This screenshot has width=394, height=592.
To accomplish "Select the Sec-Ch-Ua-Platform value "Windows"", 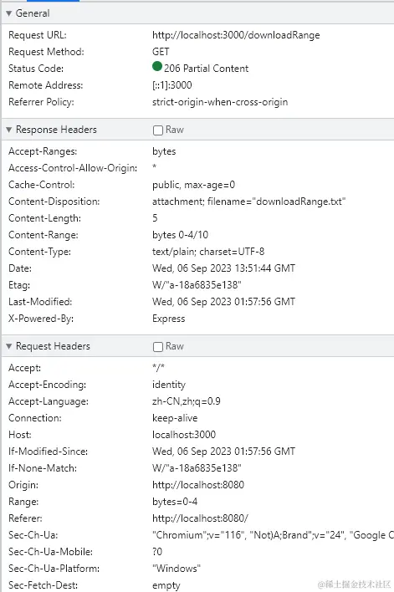I will click(177, 569).
